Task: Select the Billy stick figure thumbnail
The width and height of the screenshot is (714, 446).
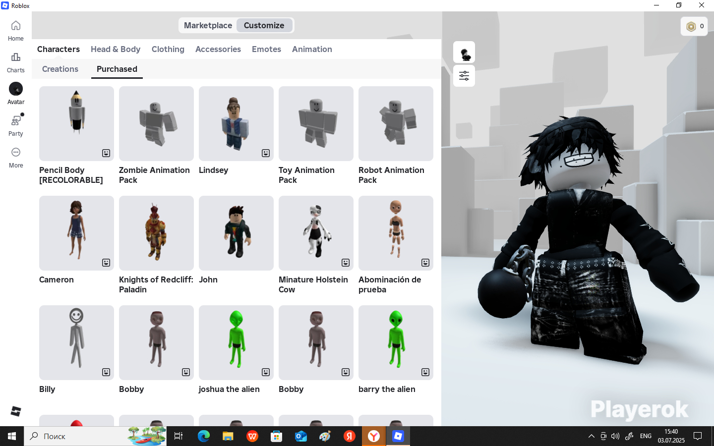Action: pos(76,342)
